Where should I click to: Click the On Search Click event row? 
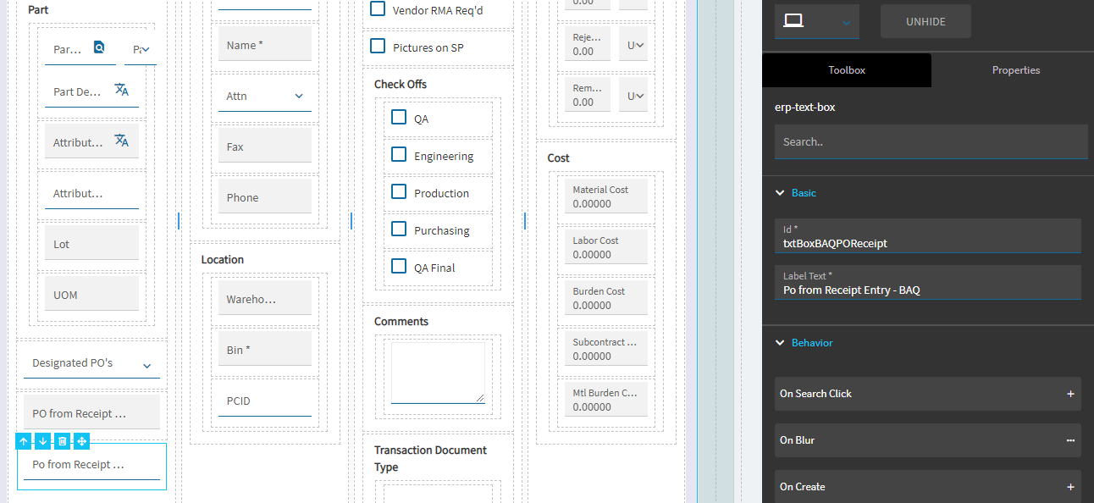click(x=928, y=394)
